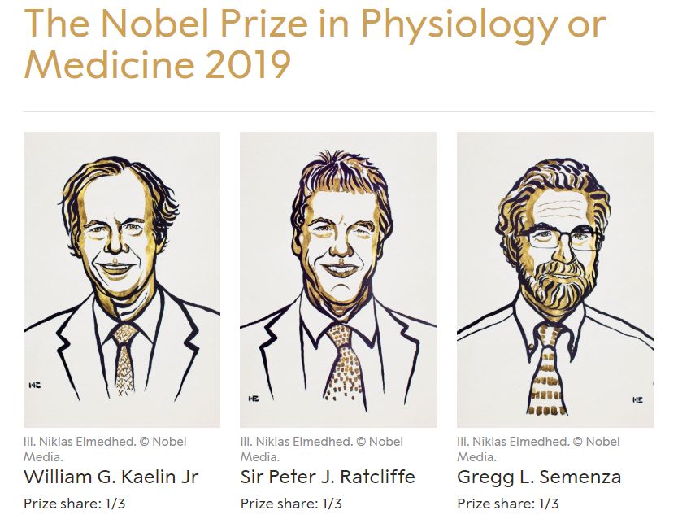Click the artist signature in Semenza's portrait

[637, 399]
